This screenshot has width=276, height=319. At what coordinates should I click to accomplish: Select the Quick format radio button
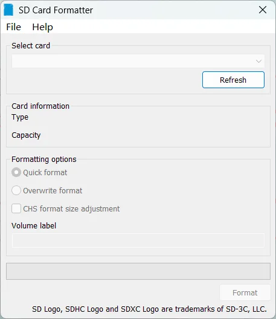point(16,172)
